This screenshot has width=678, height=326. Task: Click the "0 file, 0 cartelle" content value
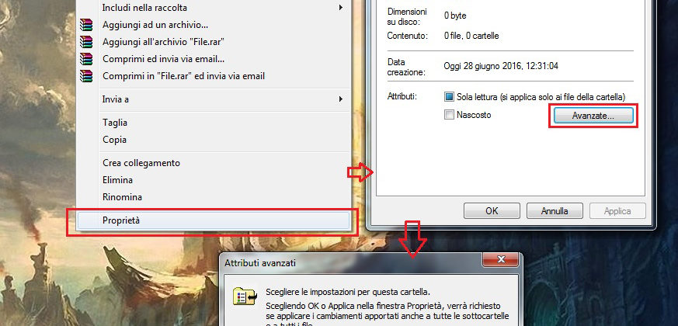pyautogui.click(x=471, y=36)
